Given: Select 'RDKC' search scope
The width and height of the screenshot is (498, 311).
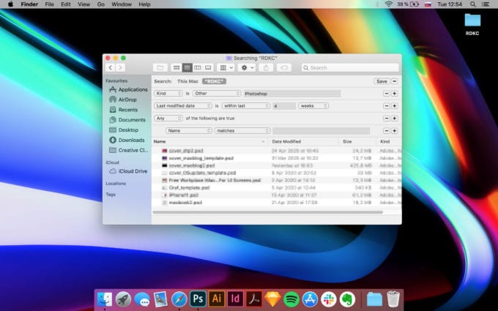Looking at the screenshot, I should point(215,81).
